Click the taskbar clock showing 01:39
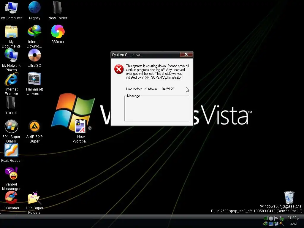The image size is (304, 228). pyautogui.click(x=293, y=218)
